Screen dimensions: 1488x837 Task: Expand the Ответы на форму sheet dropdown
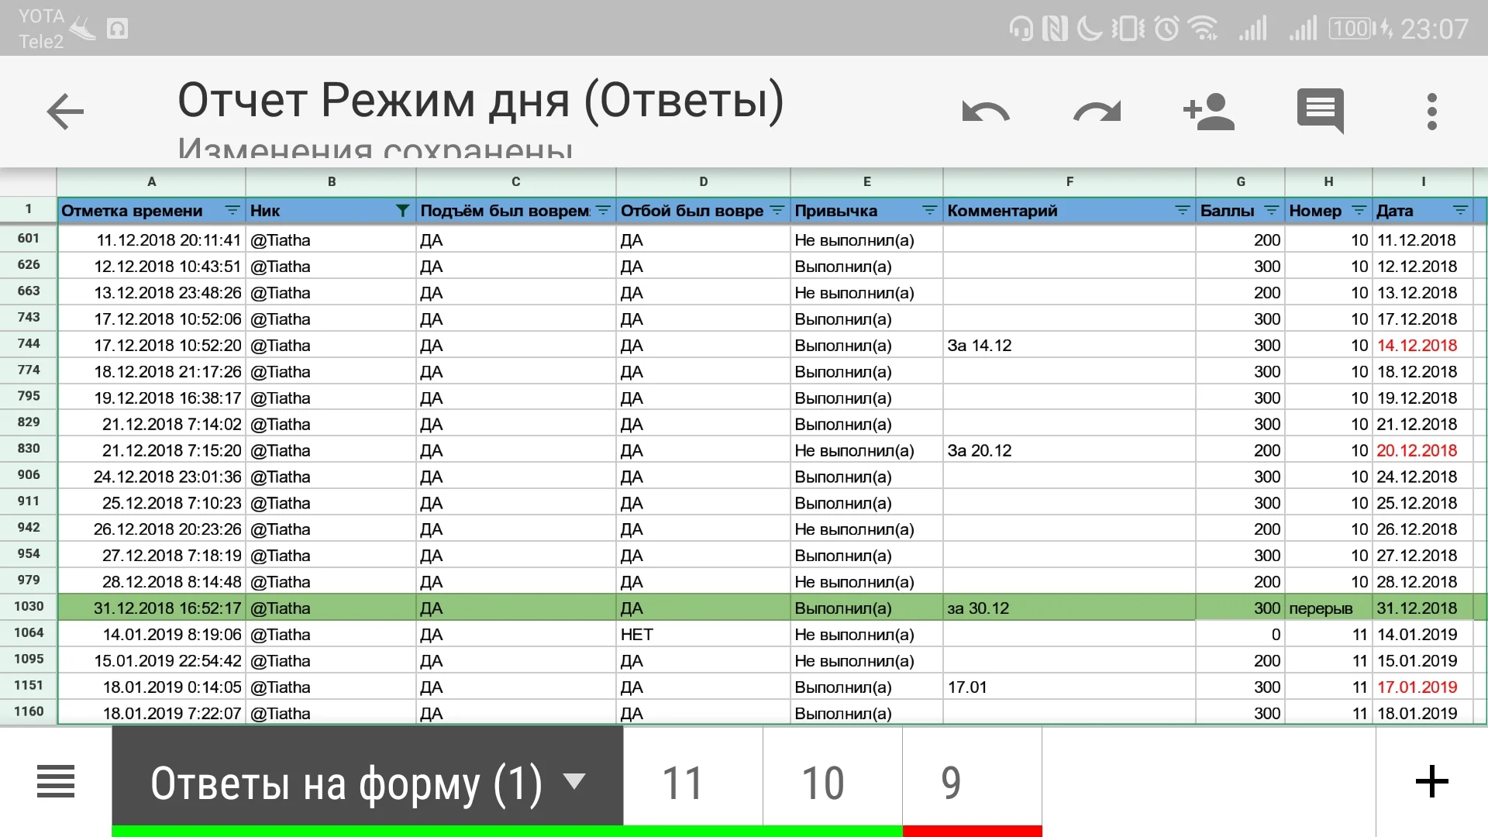click(x=574, y=783)
